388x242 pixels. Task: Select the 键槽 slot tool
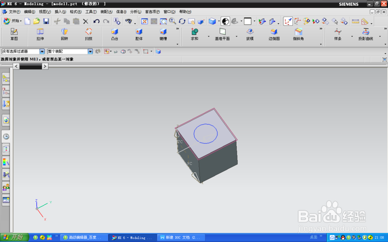163,34
